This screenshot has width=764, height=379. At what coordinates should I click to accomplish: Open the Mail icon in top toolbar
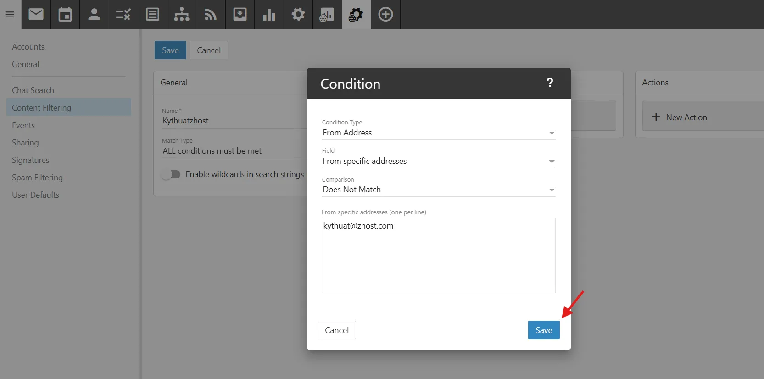[36, 15]
